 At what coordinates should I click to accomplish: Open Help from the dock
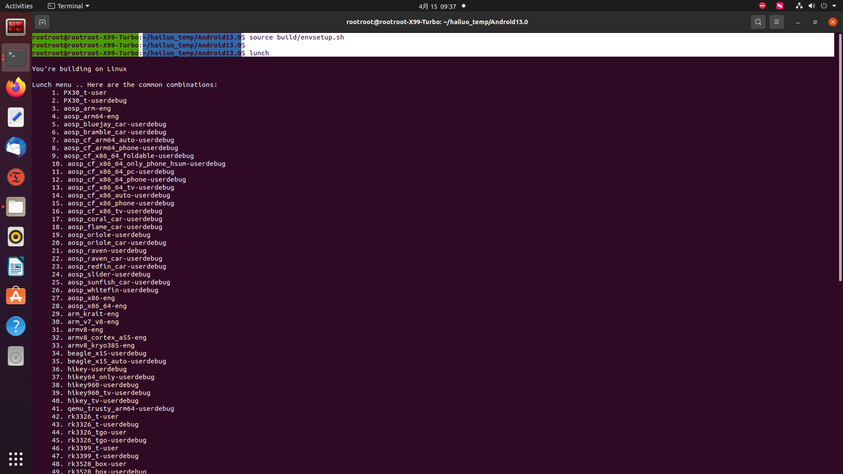point(16,326)
